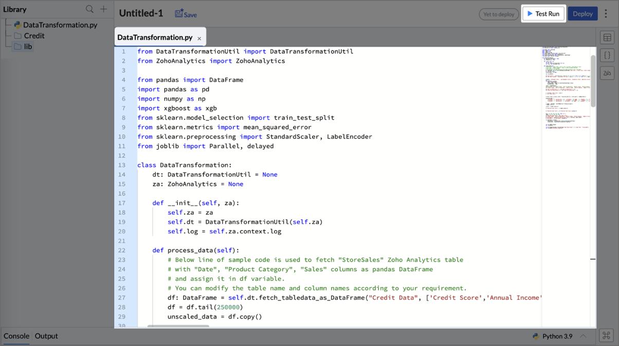Switch to the Console tab
Image resolution: width=619 pixels, height=346 pixels.
[16, 336]
